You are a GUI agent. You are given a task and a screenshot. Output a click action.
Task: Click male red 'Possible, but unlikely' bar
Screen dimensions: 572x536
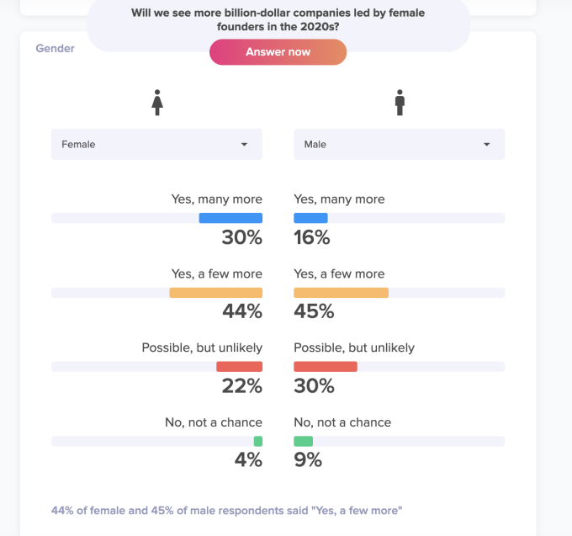(x=326, y=367)
